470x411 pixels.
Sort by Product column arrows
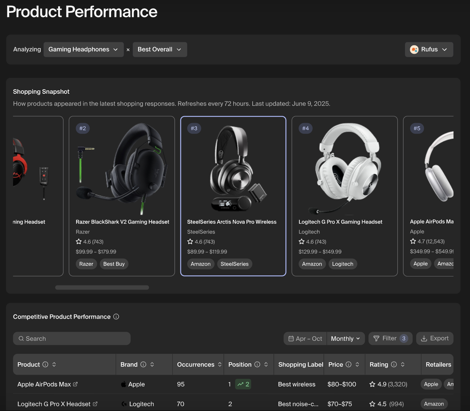(54, 364)
